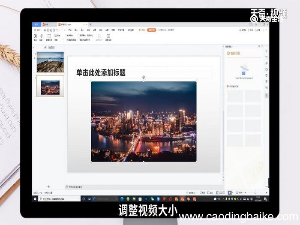This screenshot has width=300, height=225.
Task: Click the slide title placeholder text box
Action: click(x=144, y=72)
